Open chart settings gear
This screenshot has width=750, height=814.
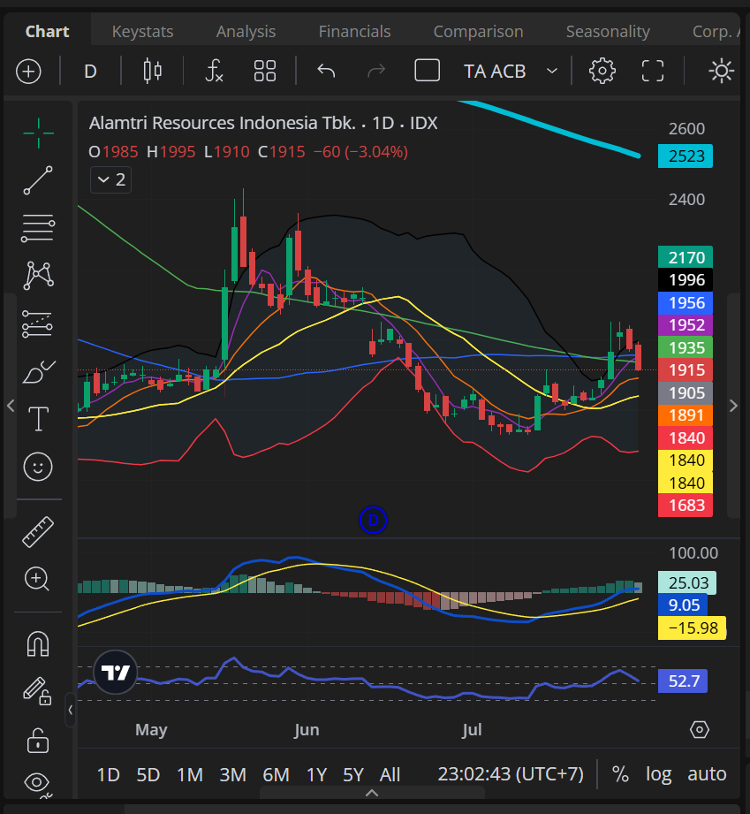(602, 71)
